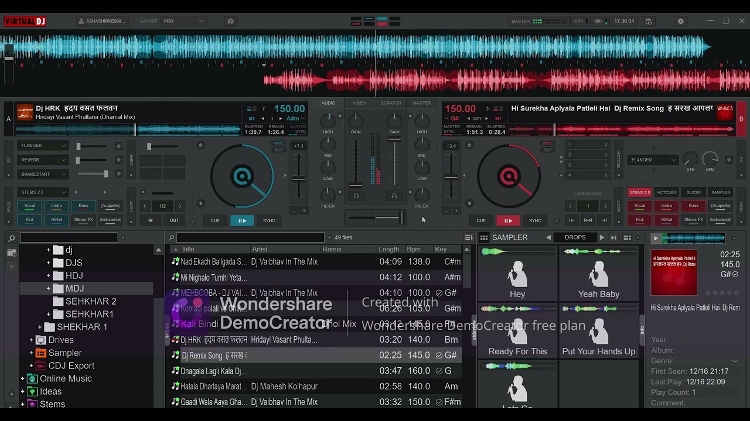The height and width of the screenshot is (421, 750).
Task: Expand the MDJ folder
Action: (x=49, y=288)
